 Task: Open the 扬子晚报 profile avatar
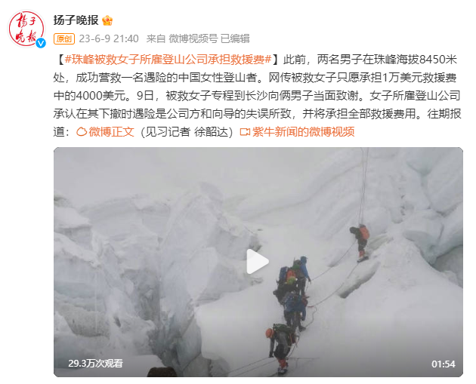(x=26, y=29)
